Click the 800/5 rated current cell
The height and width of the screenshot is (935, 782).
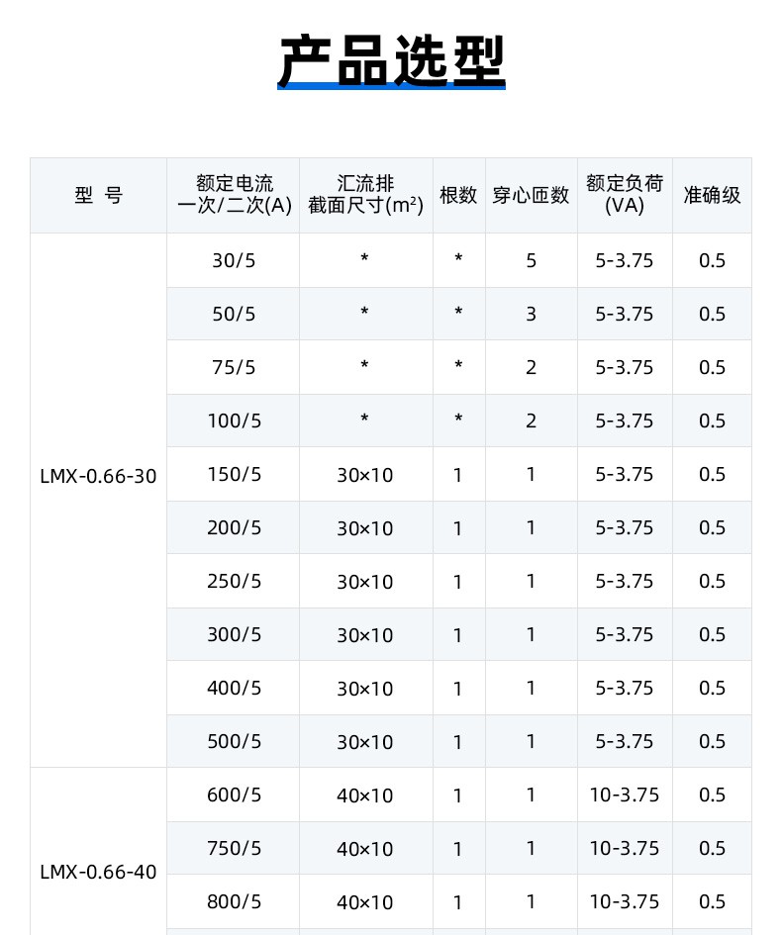pos(235,901)
